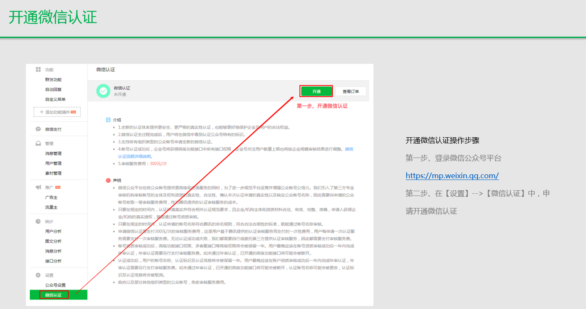Click the green 开通 button
This screenshot has width=586, height=309.
(317, 91)
